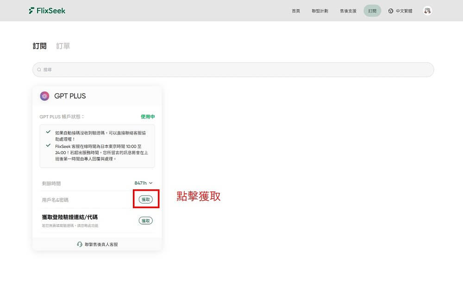Click the GPT PLUS card title
Screen dimensions: 463x284
click(70, 96)
